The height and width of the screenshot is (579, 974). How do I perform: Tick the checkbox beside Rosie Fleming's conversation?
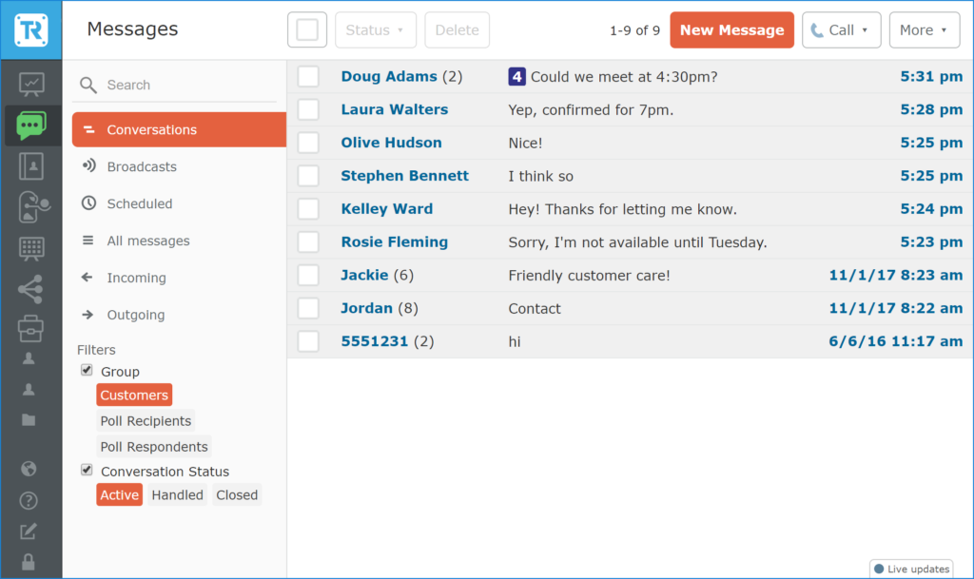pos(307,241)
